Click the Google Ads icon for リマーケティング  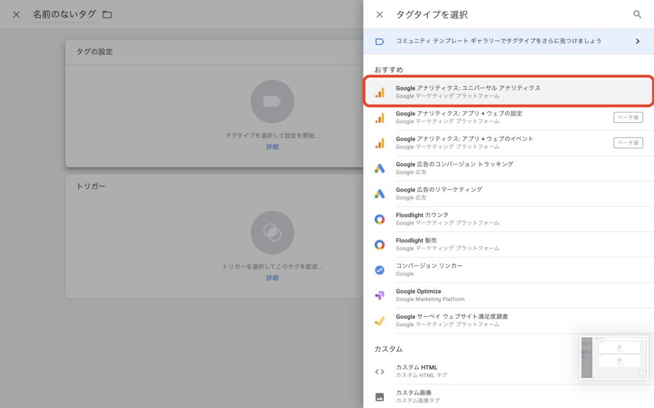379,194
